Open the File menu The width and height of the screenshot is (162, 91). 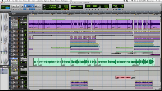[13, 1]
